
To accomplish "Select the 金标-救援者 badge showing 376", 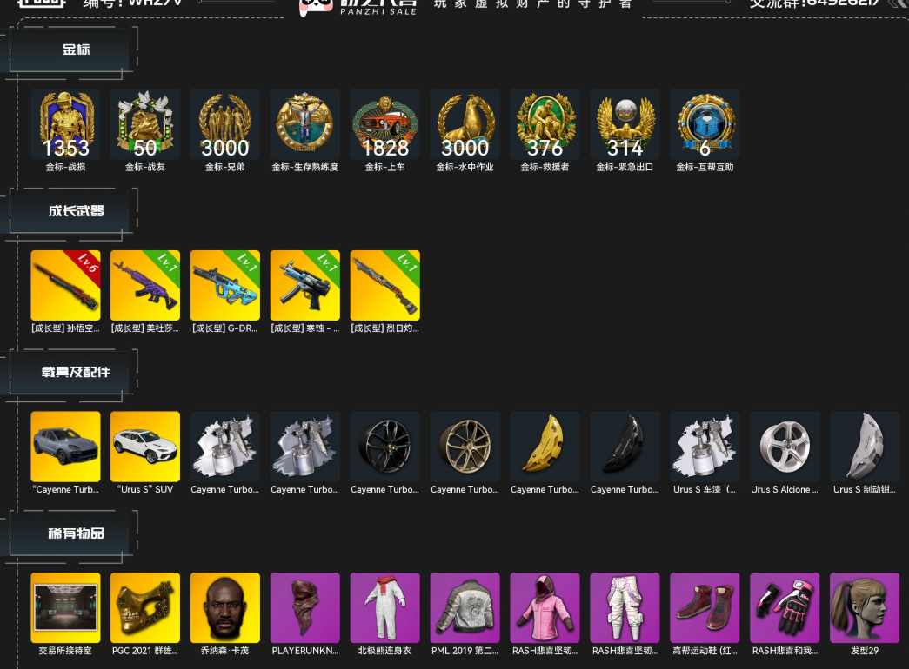I will click(545, 124).
